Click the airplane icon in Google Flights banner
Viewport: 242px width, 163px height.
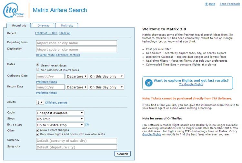149,83
